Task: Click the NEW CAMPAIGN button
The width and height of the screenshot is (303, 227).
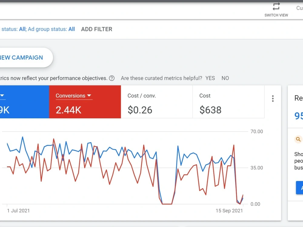Action: 26,58
